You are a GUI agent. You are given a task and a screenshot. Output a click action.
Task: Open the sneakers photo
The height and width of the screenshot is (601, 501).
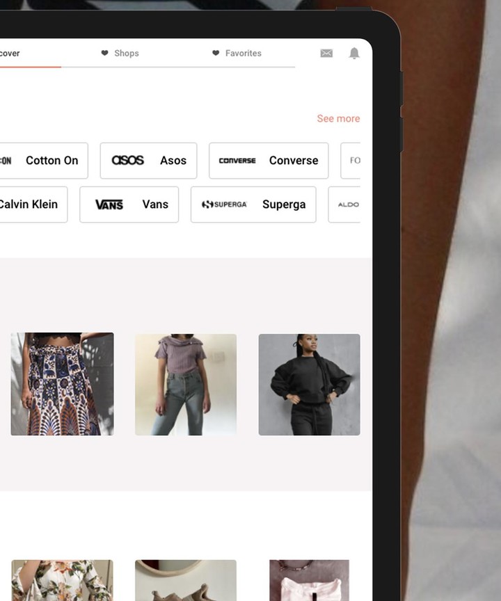click(186, 580)
